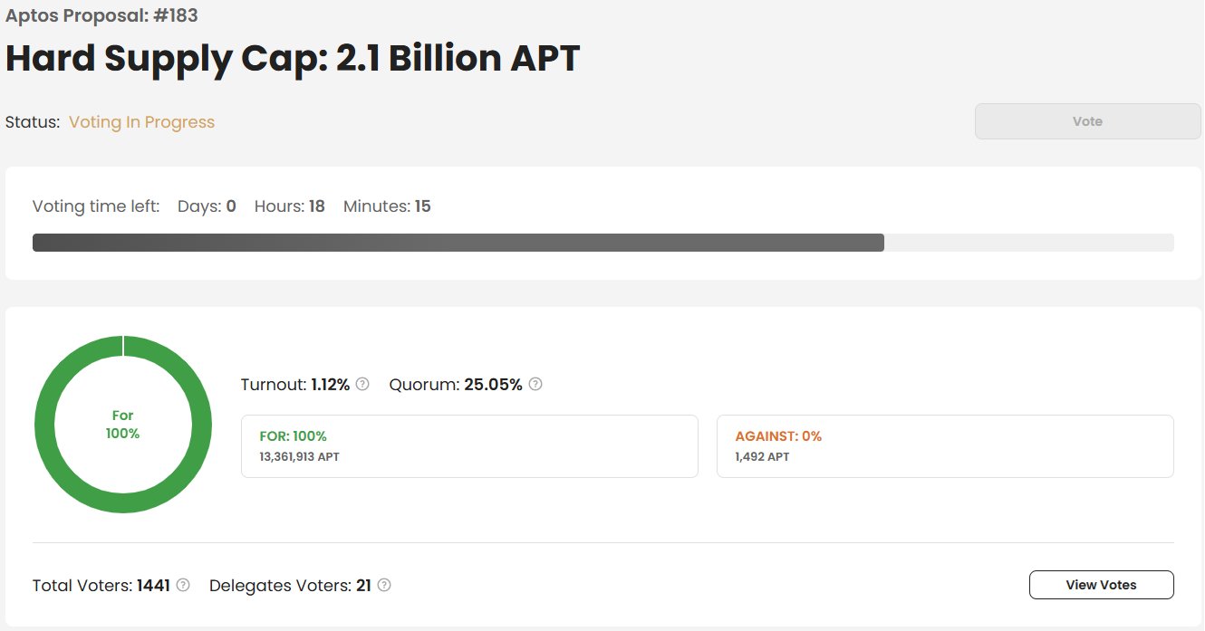
Task: Click the info icon next to Quorum
Action: tap(535, 384)
